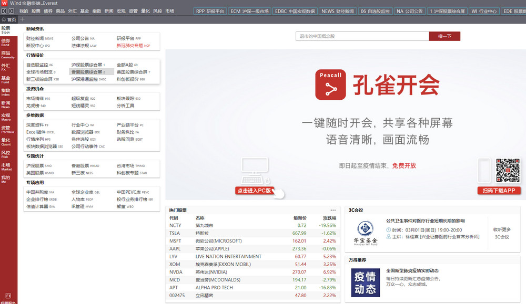Open 财经新闻 NEWS link in 新闻资讯
Image resolution: width=526 pixels, height=304 pixels.
[x=39, y=38]
